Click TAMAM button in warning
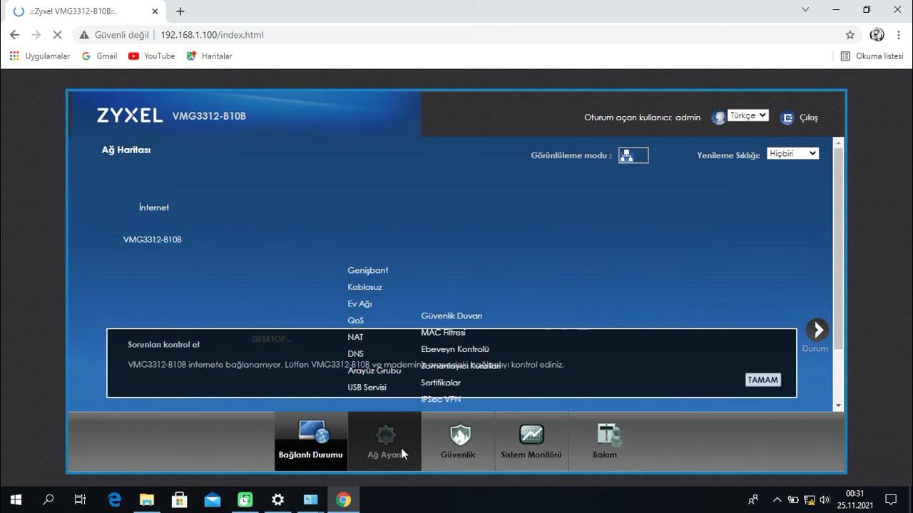The height and width of the screenshot is (513, 913). [x=762, y=380]
